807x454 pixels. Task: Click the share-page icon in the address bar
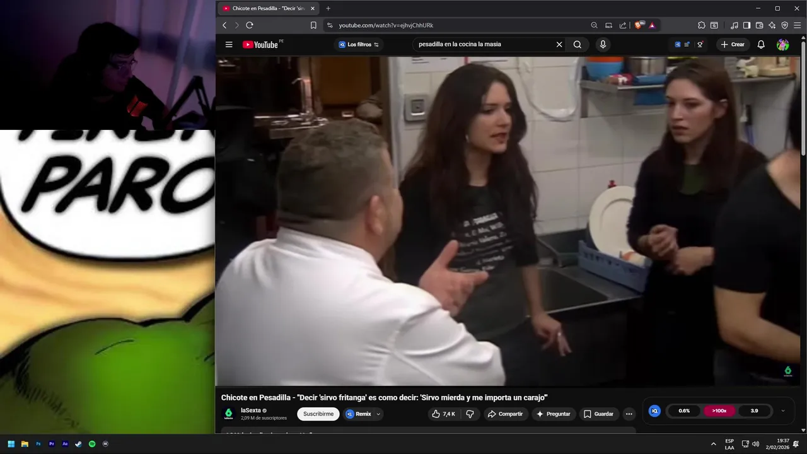pyautogui.click(x=623, y=25)
